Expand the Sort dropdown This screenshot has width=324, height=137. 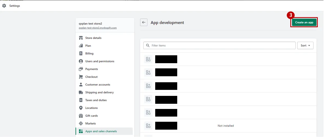(306, 45)
